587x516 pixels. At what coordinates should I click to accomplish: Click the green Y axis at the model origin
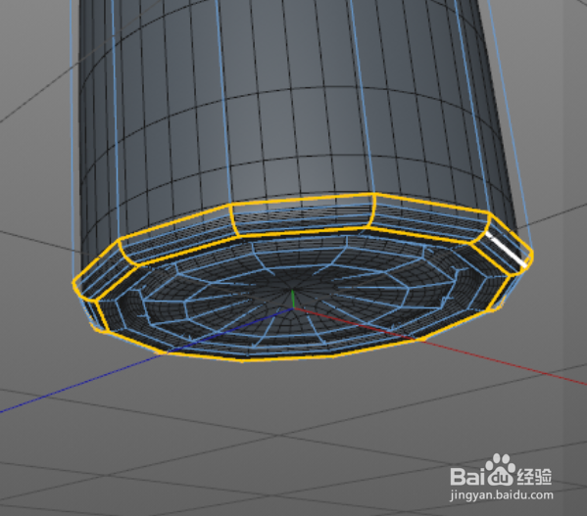[293, 299]
